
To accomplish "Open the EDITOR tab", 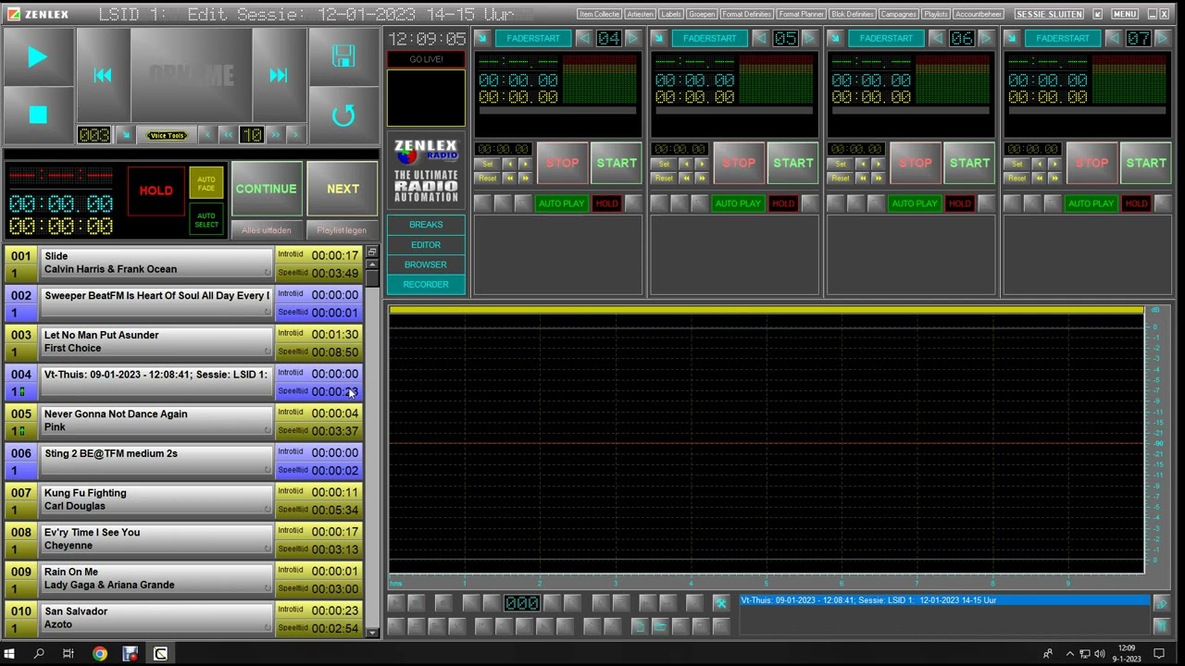I will [x=426, y=245].
